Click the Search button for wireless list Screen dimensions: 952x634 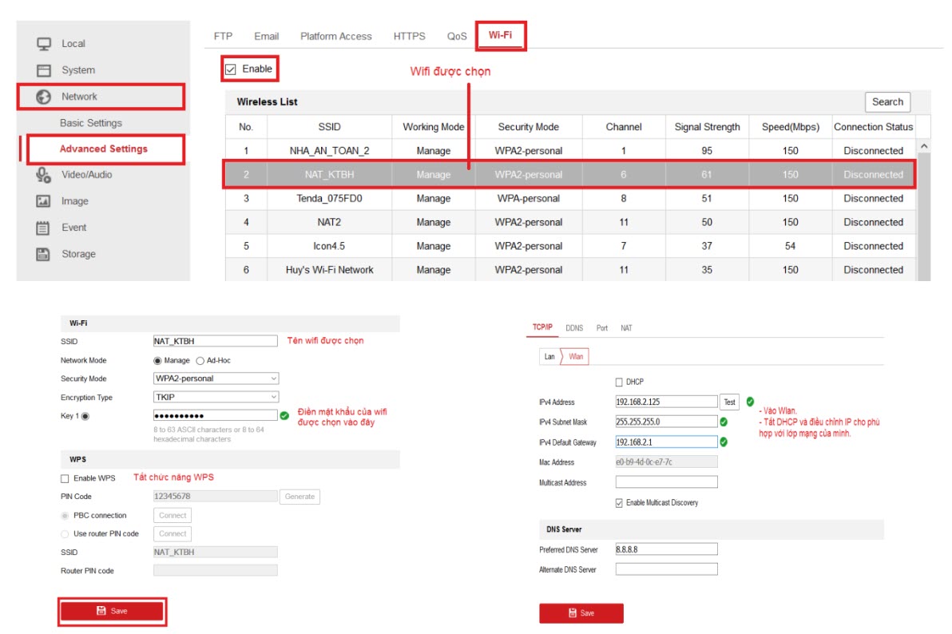point(887,102)
